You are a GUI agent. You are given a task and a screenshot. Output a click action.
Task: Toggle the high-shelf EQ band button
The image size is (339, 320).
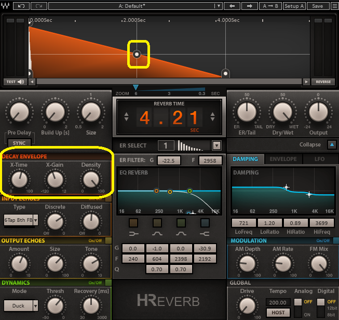205,223
